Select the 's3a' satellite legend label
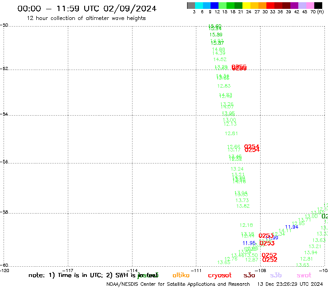This screenshot has height=288, width=328. [249, 275]
